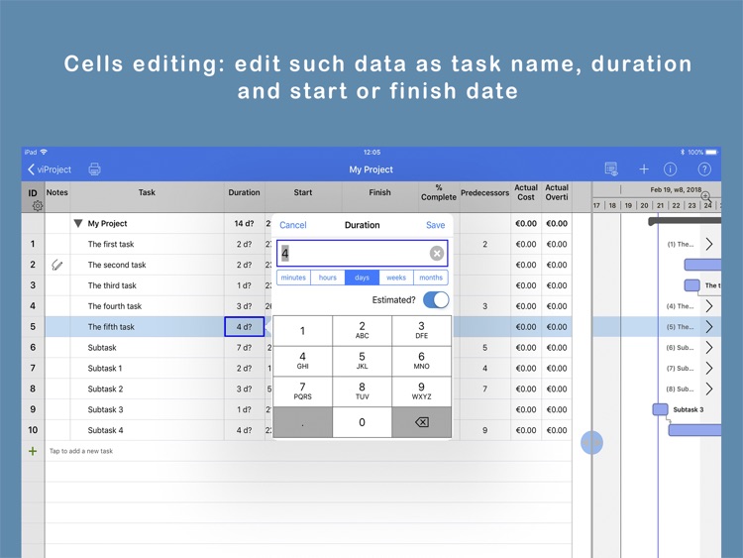Viewport: 743px width, 558px height.
Task: Open the view options icon in toolbar
Action: pyautogui.click(x=611, y=168)
